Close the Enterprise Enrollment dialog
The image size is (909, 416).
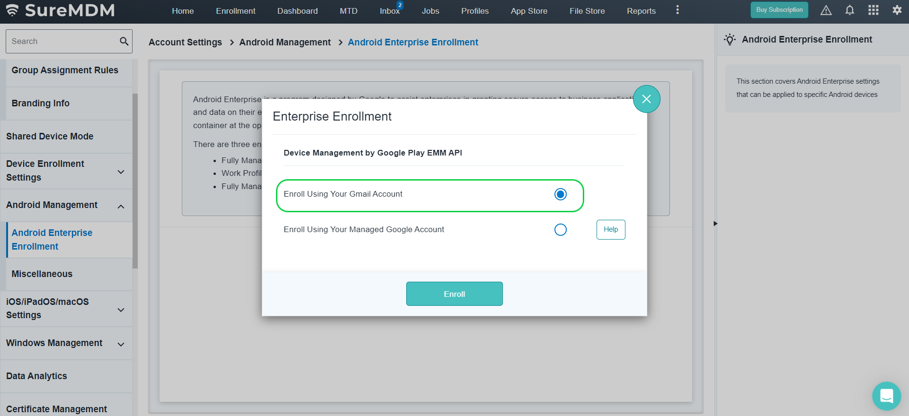646,99
